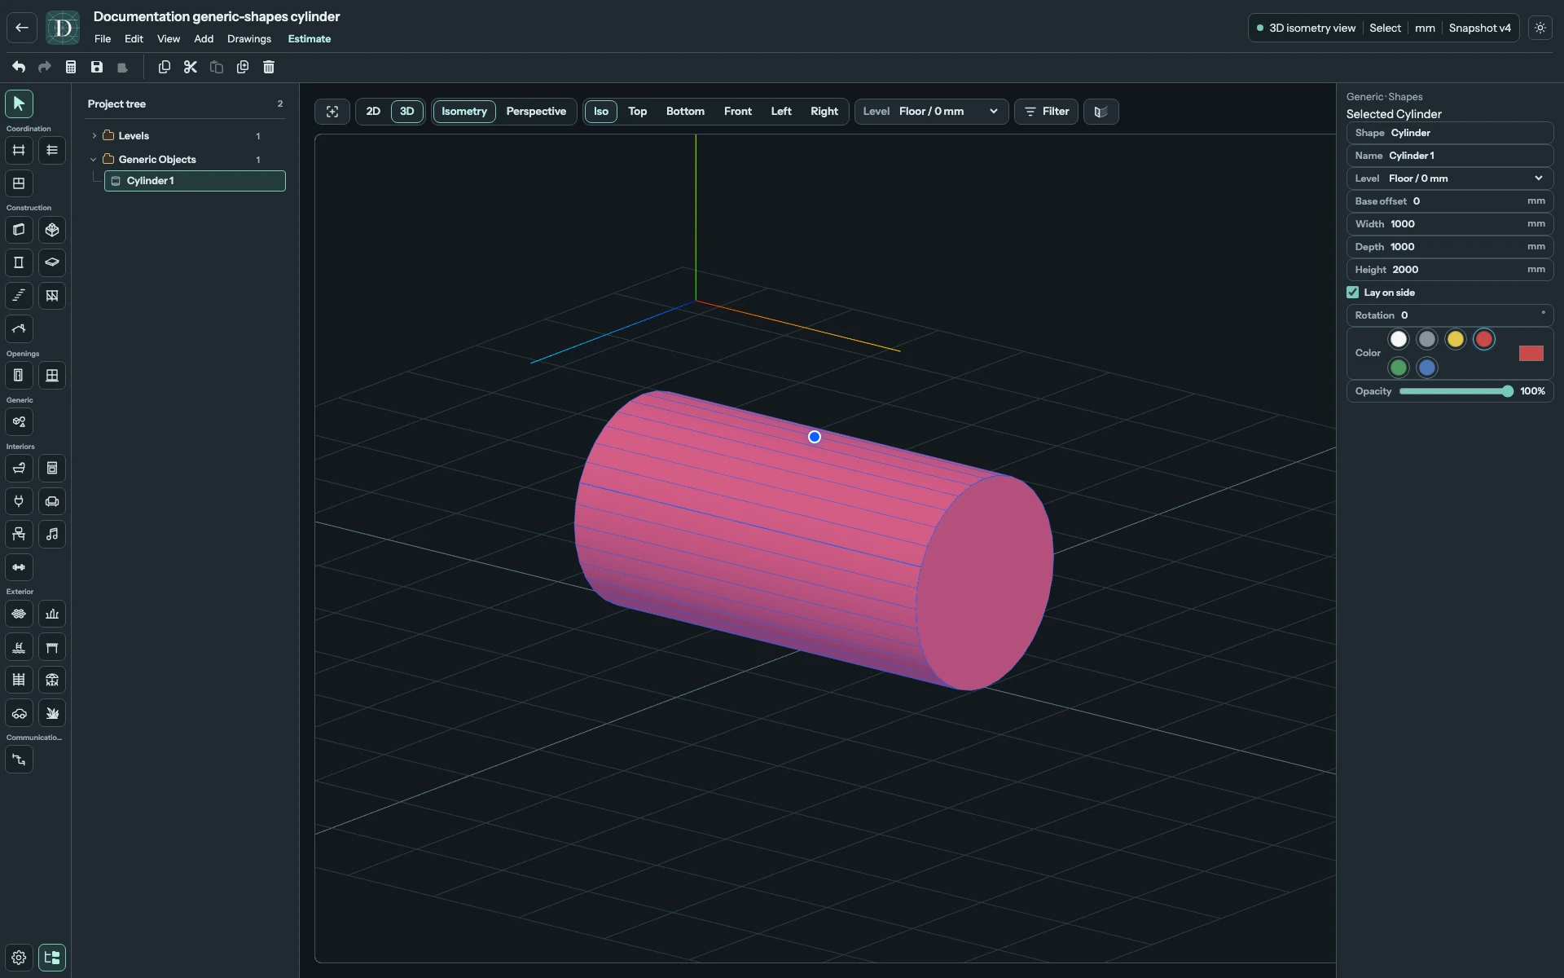Select the grass plant tool
This screenshot has width=1564, height=978.
coord(52,713)
